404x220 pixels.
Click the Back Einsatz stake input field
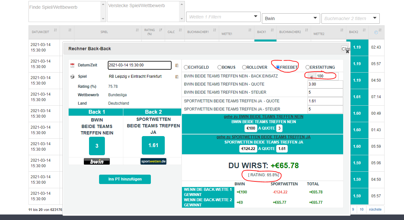(x=326, y=76)
